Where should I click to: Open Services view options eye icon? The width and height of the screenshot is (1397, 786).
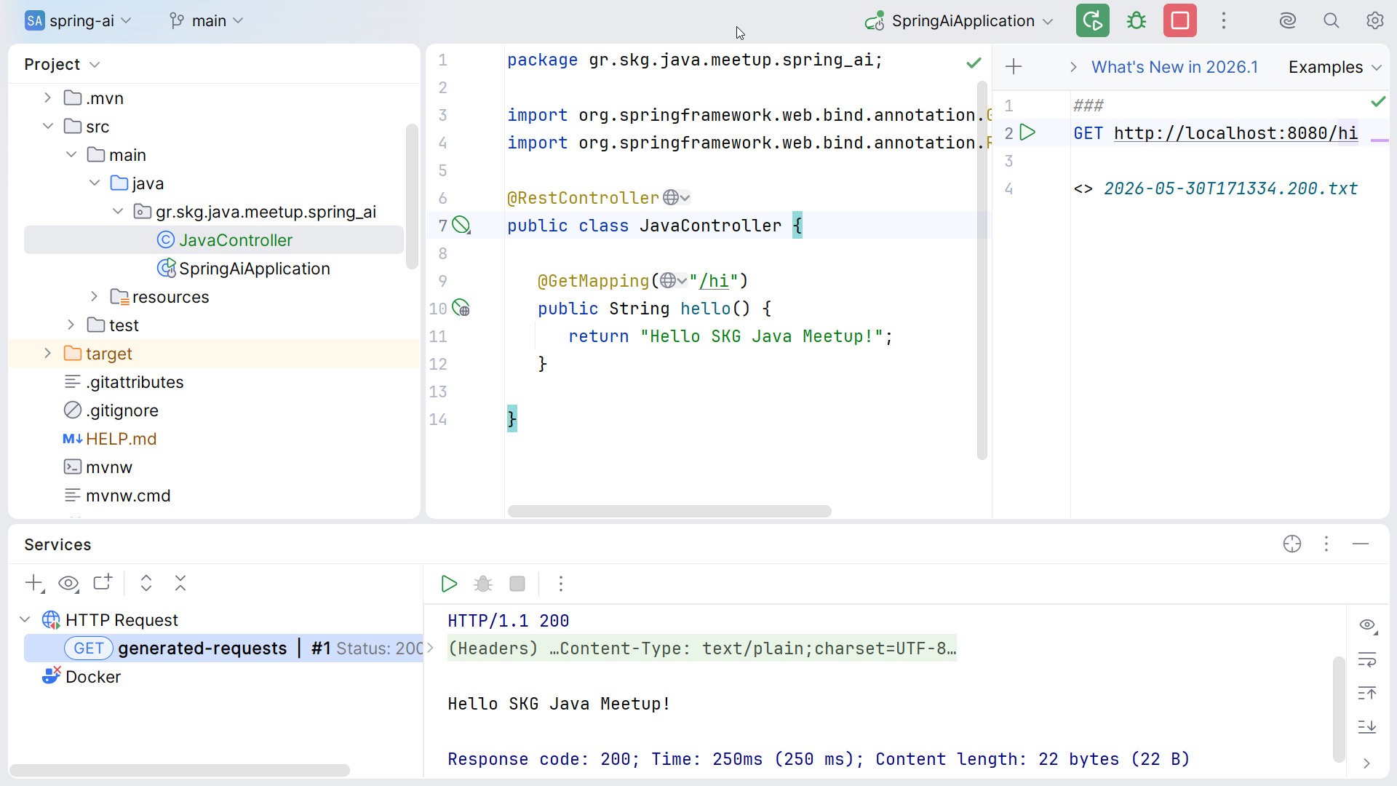tap(68, 583)
